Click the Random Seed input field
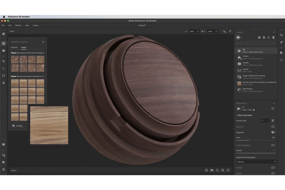 click(265, 120)
